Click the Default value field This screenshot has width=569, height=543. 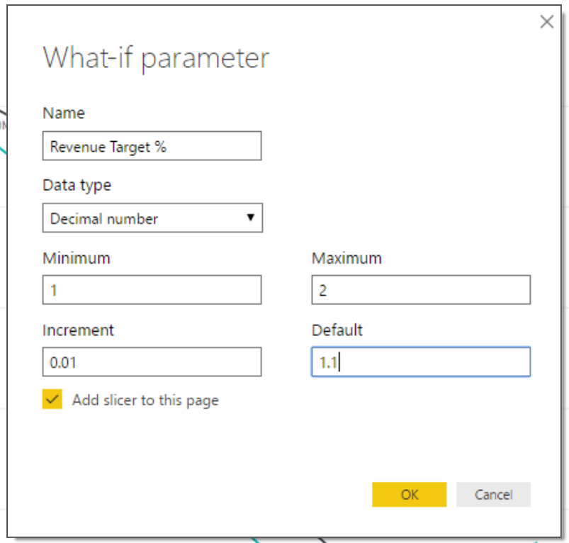point(420,362)
